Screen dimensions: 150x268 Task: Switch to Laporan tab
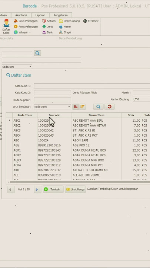click(40, 15)
